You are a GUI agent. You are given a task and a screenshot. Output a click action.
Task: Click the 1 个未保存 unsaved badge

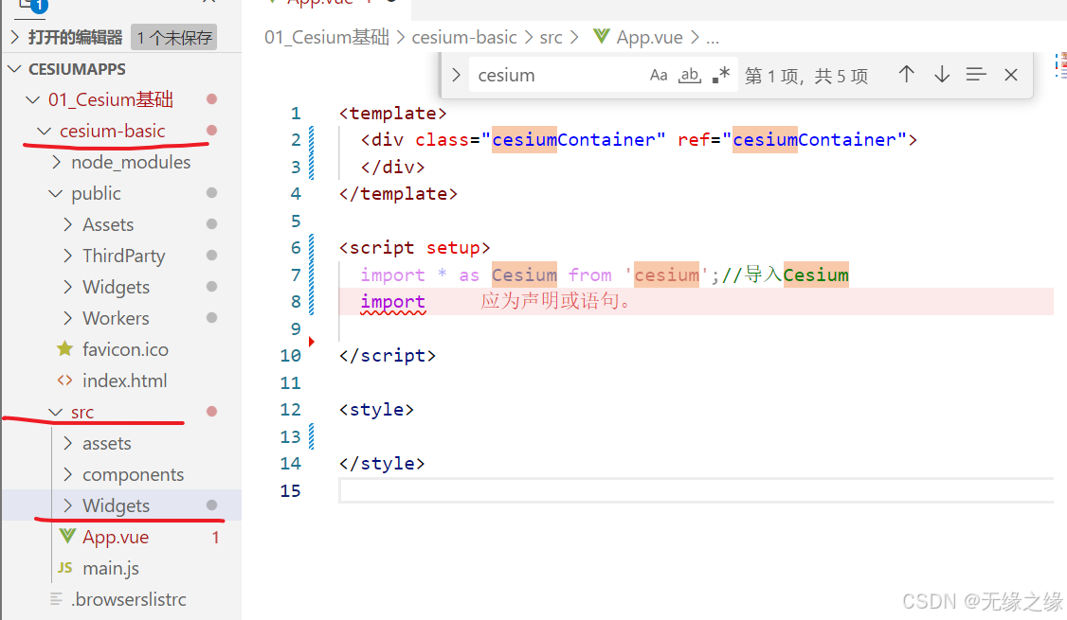pyautogui.click(x=174, y=38)
